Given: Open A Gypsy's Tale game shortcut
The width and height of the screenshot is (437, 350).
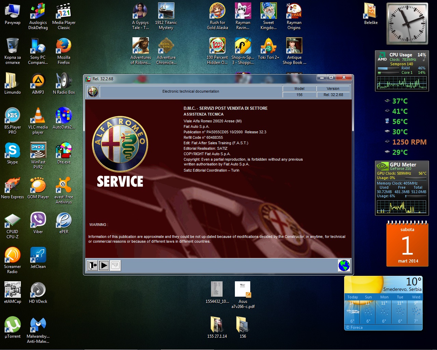Looking at the screenshot, I should tap(140, 16).
